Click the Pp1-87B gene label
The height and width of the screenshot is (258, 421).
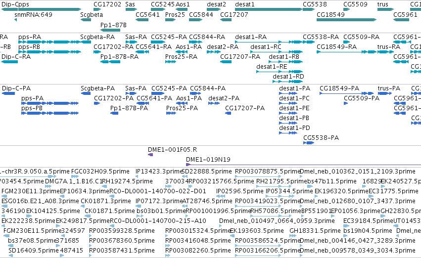point(113,25)
